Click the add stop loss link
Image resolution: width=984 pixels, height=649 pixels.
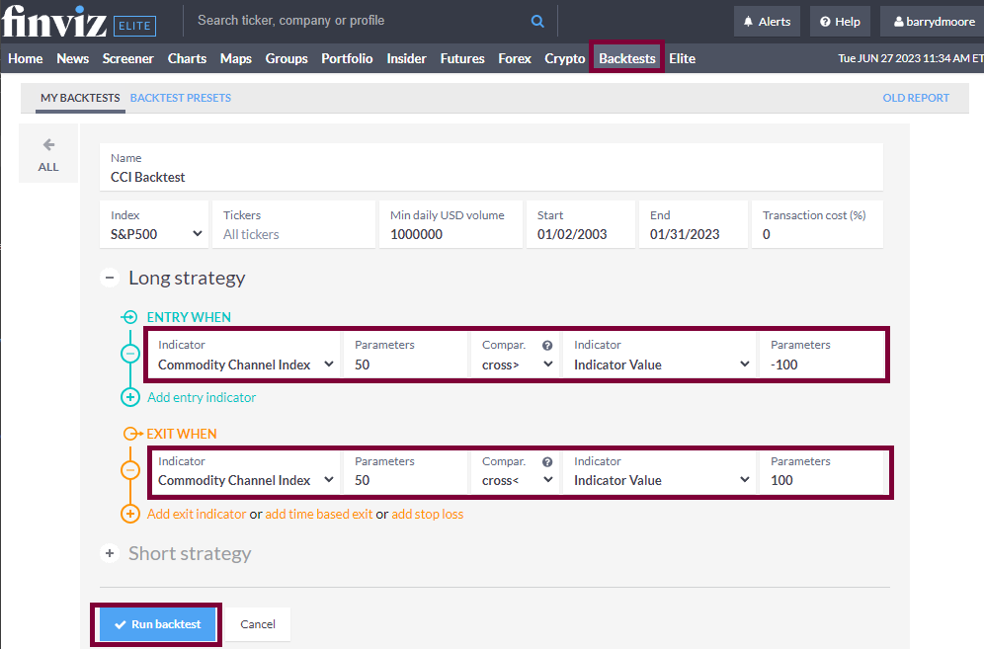coord(427,514)
